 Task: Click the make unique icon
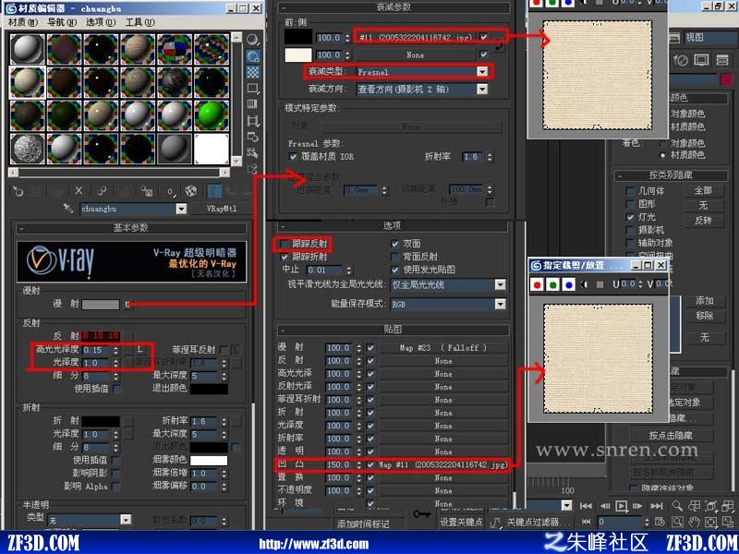pyautogui.click(x=102, y=191)
